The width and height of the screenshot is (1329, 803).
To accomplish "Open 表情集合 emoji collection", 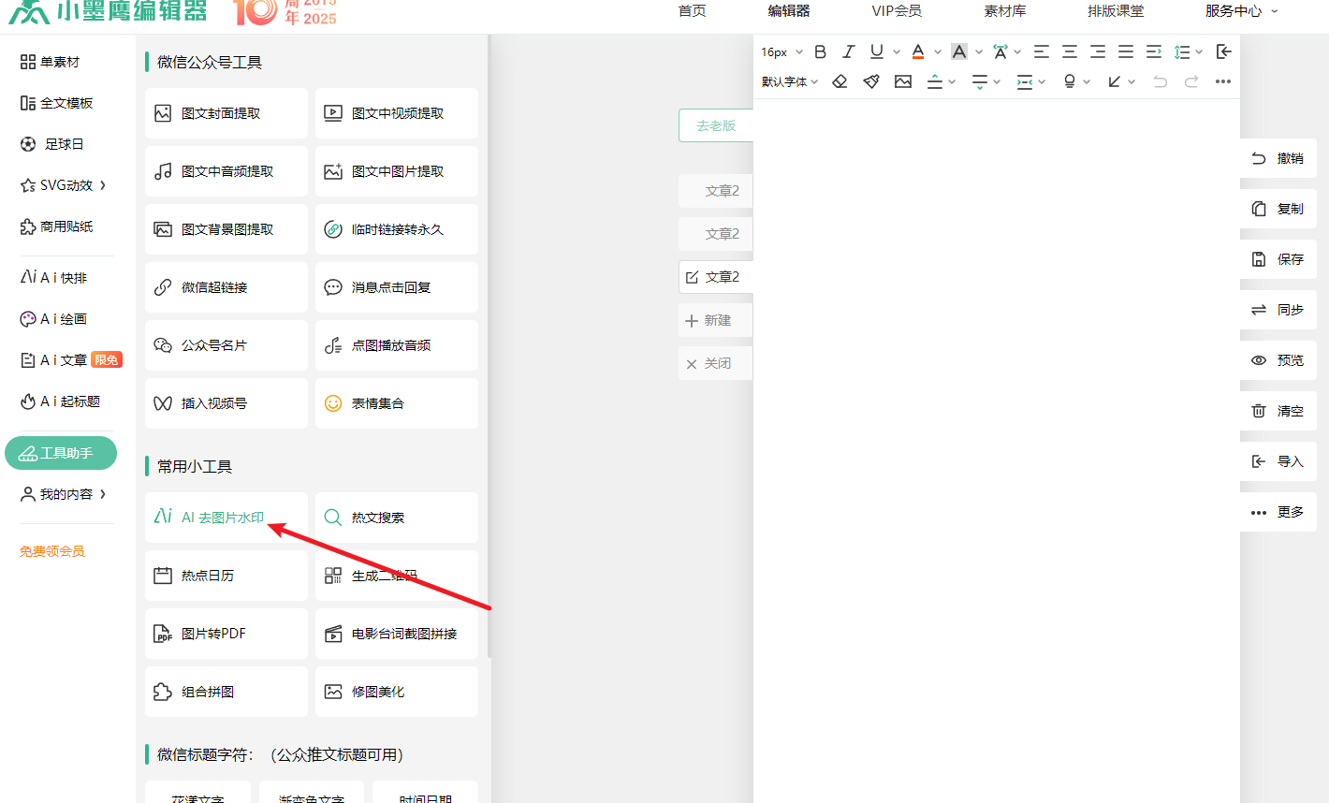I will click(x=397, y=403).
